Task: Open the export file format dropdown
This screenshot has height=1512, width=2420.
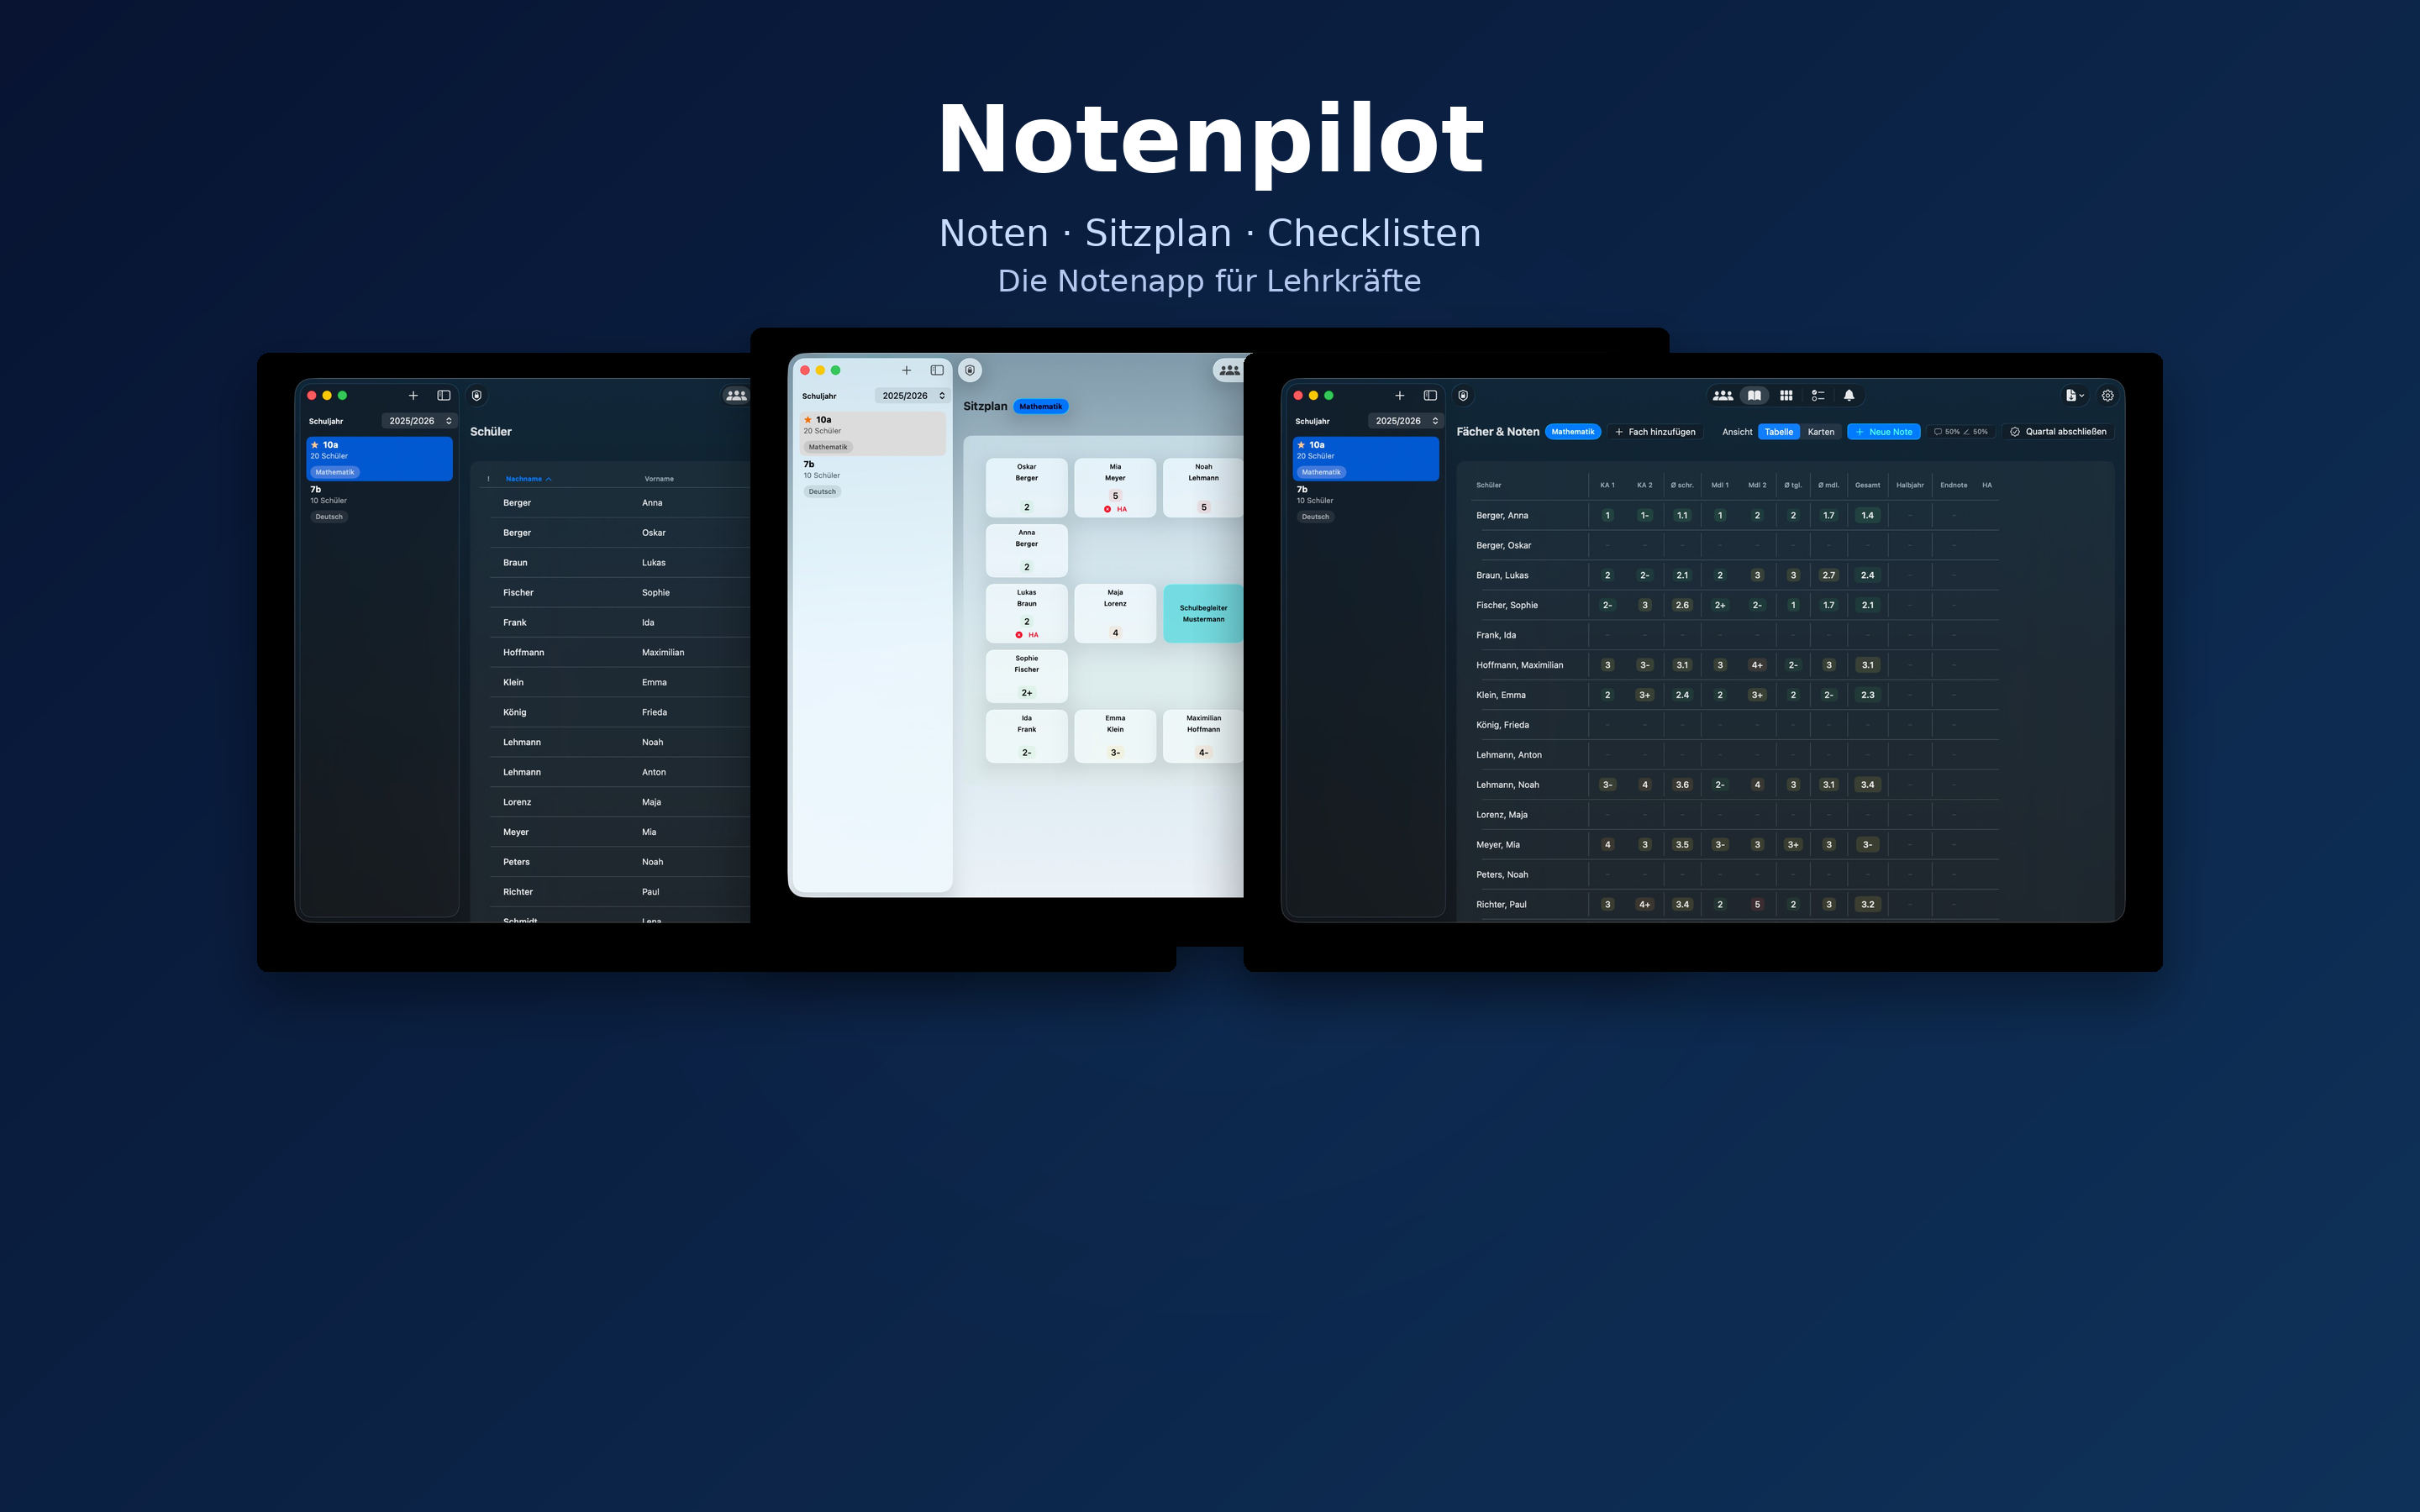Action: [x=2073, y=396]
